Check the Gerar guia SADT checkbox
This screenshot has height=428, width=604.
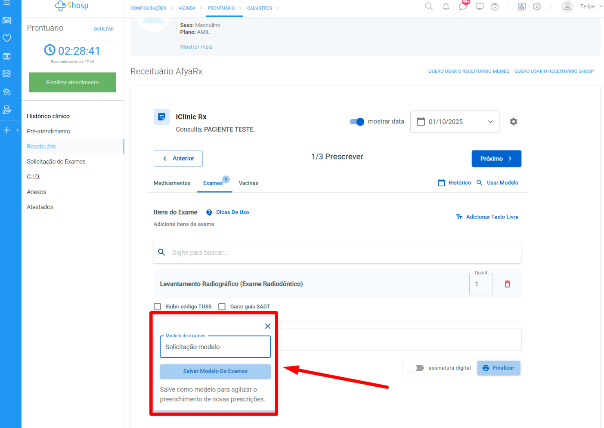coord(222,307)
